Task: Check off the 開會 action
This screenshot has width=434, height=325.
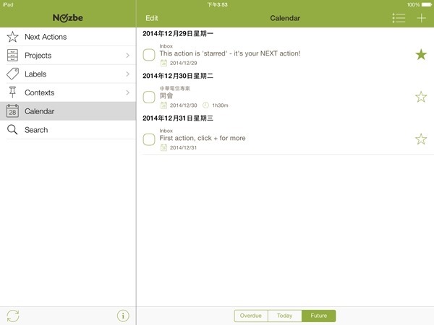Action: click(149, 97)
